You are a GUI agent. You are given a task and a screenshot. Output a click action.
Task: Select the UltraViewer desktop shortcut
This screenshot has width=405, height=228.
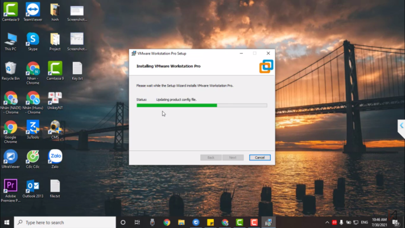tap(11, 159)
